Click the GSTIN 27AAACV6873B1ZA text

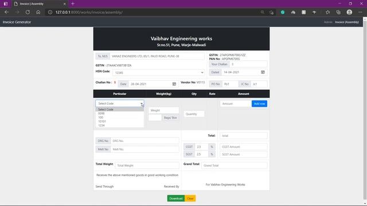tap(114, 65)
